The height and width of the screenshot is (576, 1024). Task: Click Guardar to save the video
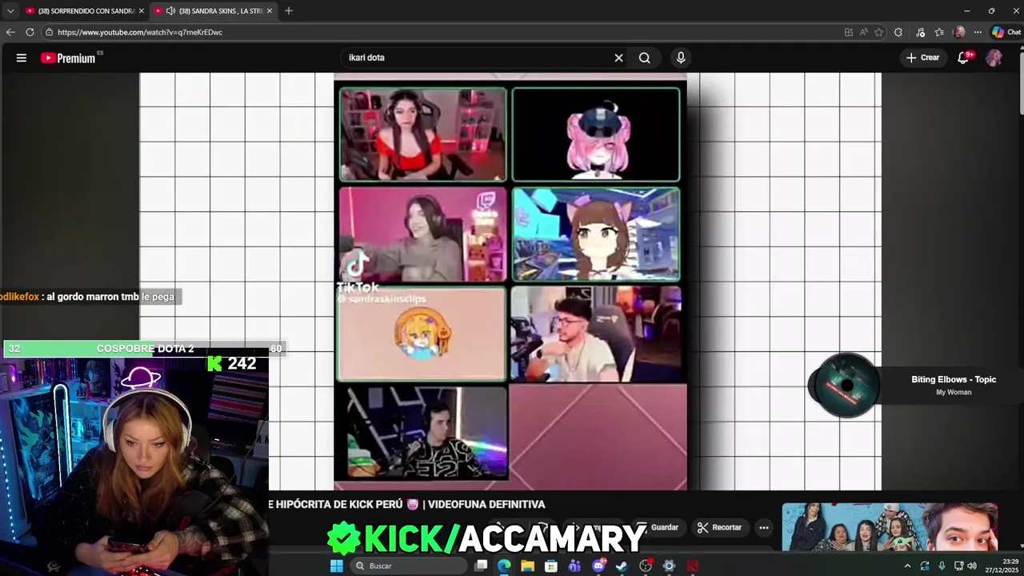click(658, 527)
